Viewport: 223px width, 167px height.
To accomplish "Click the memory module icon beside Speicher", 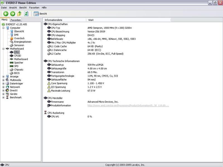I will point(12,63).
